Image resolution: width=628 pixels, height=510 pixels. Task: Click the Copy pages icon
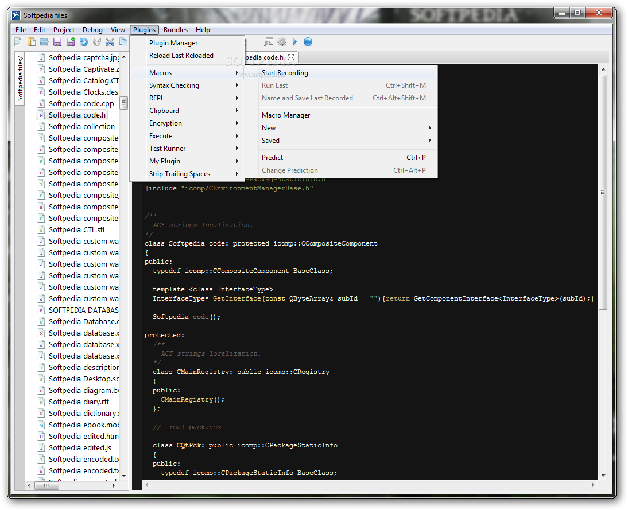tap(123, 42)
